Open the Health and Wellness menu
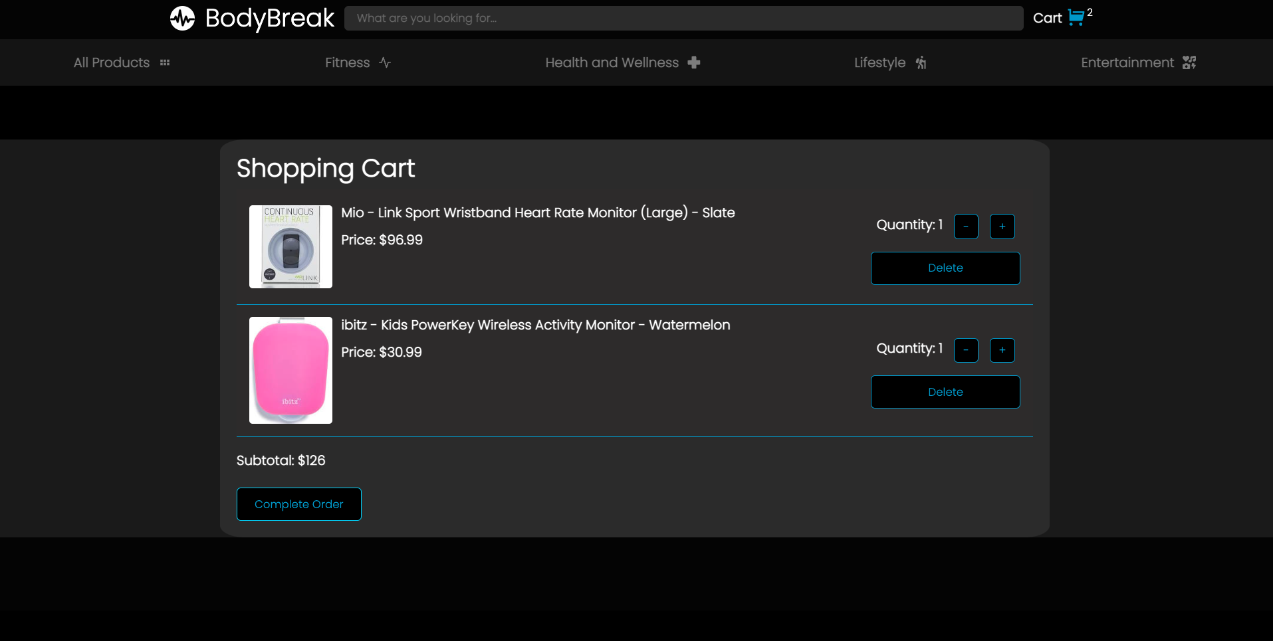 (x=612, y=62)
